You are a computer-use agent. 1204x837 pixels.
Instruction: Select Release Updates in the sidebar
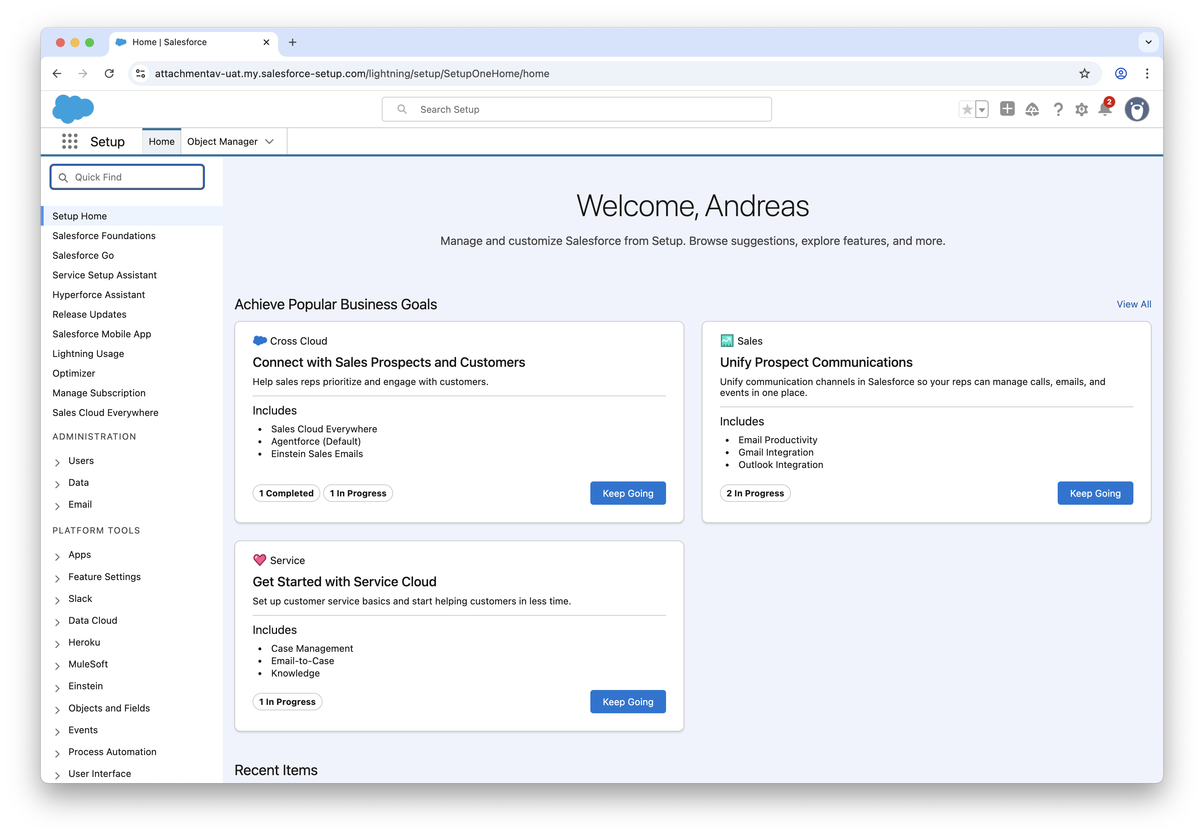coord(89,314)
